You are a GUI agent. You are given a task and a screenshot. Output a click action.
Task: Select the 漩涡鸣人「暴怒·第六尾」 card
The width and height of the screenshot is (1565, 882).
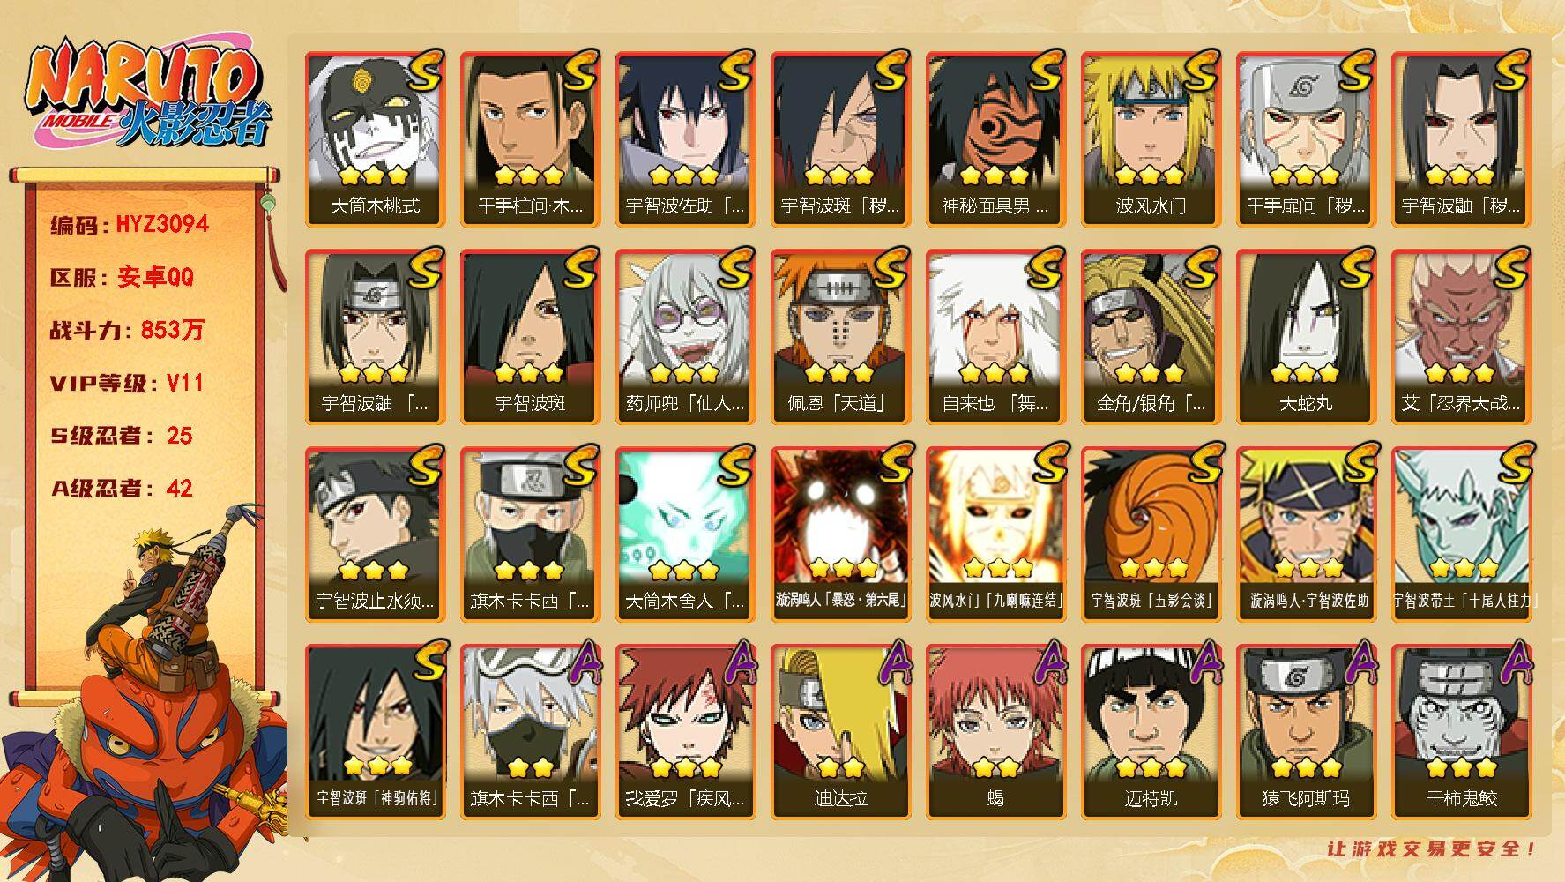(x=840, y=534)
